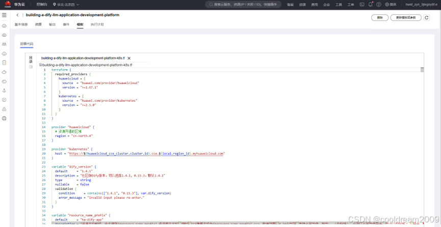Click the kubernetes host URL string
The image size is (441, 227).
pyautogui.click(x=147, y=153)
